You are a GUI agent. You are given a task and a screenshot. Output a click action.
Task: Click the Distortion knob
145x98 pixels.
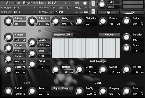coord(79,21)
